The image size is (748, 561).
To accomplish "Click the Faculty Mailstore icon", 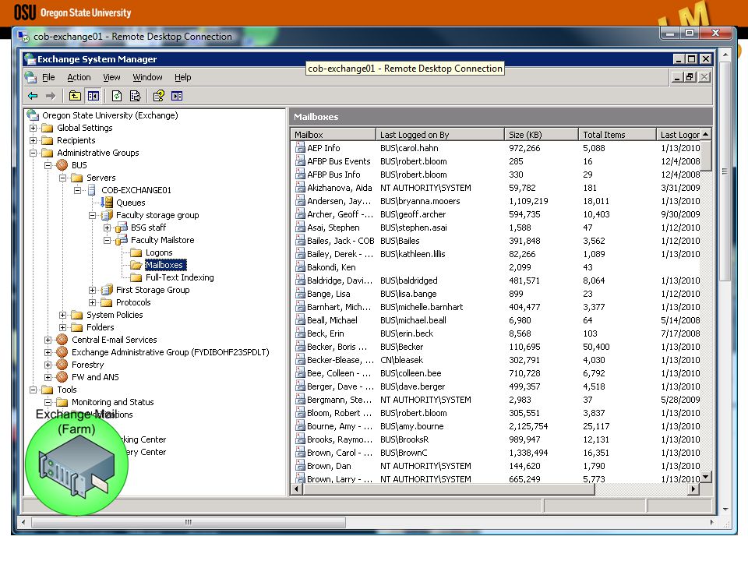I will click(x=122, y=240).
